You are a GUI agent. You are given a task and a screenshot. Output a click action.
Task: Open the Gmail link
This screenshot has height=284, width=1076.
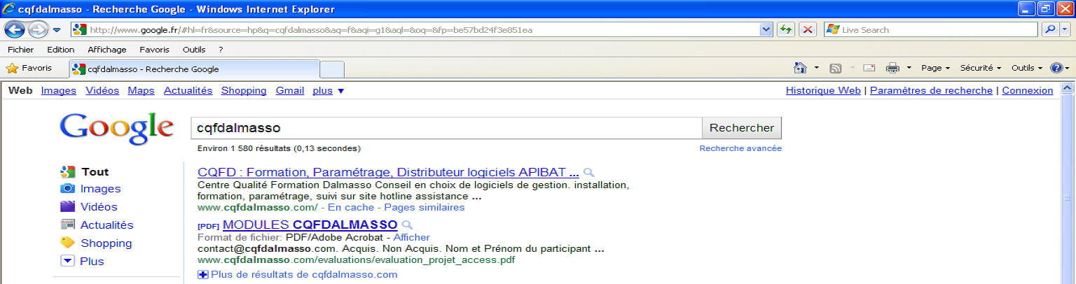(290, 90)
